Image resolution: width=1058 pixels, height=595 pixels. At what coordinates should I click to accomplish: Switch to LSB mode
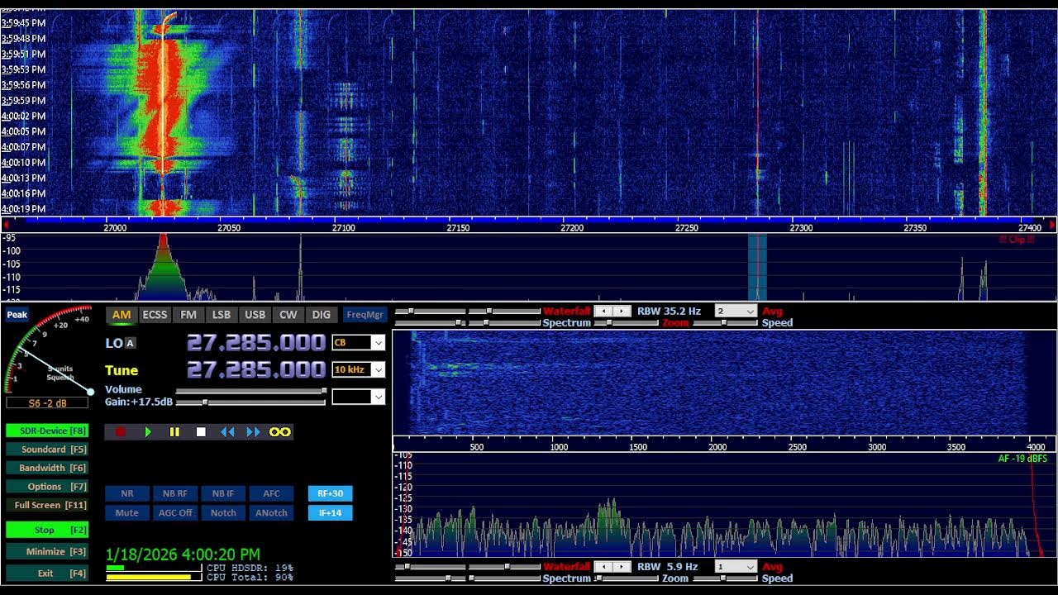(x=222, y=315)
